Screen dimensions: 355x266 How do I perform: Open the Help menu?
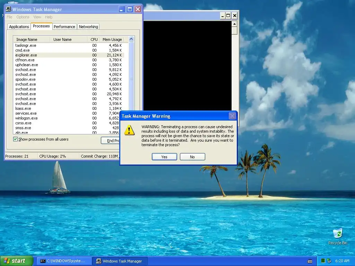pos(49,17)
